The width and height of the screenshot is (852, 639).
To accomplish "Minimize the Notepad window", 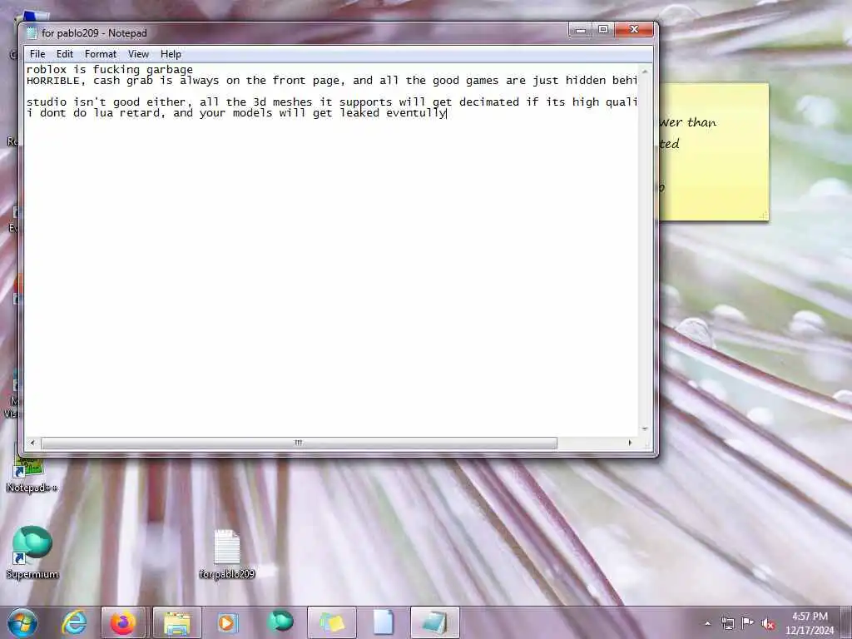I will coord(580,29).
